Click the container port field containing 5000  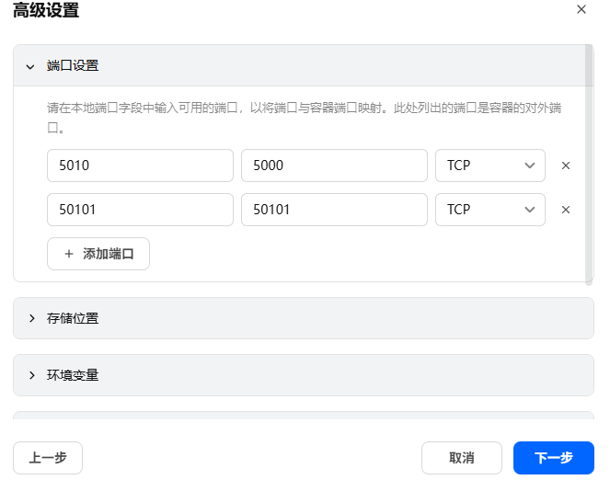point(334,166)
